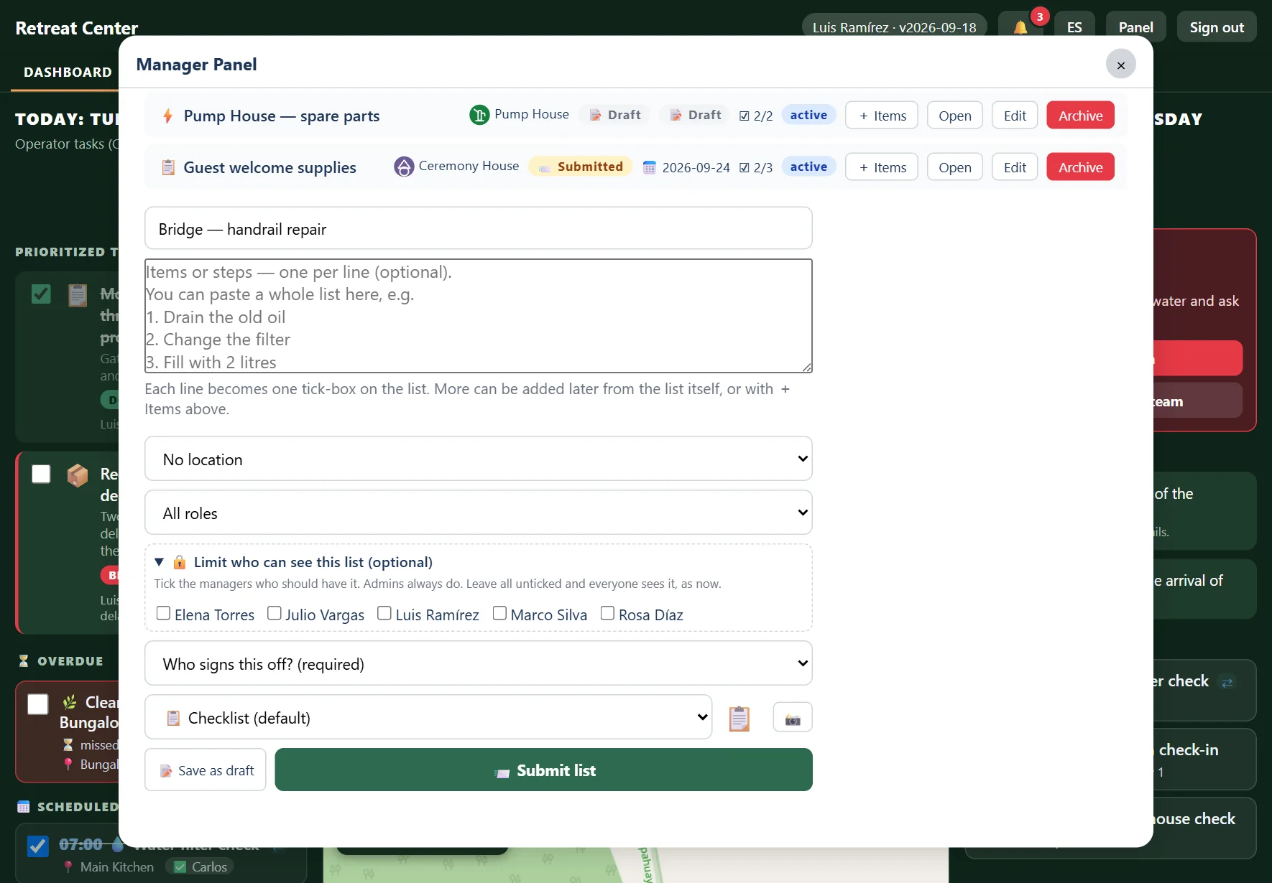Open the No location dropdown
This screenshot has height=883, width=1272.
pos(479,459)
